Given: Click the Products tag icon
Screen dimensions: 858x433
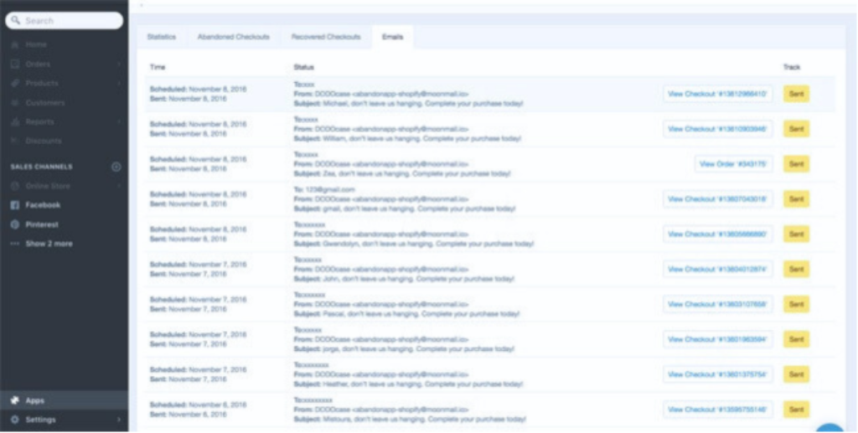Looking at the screenshot, I should click(x=15, y=83).
